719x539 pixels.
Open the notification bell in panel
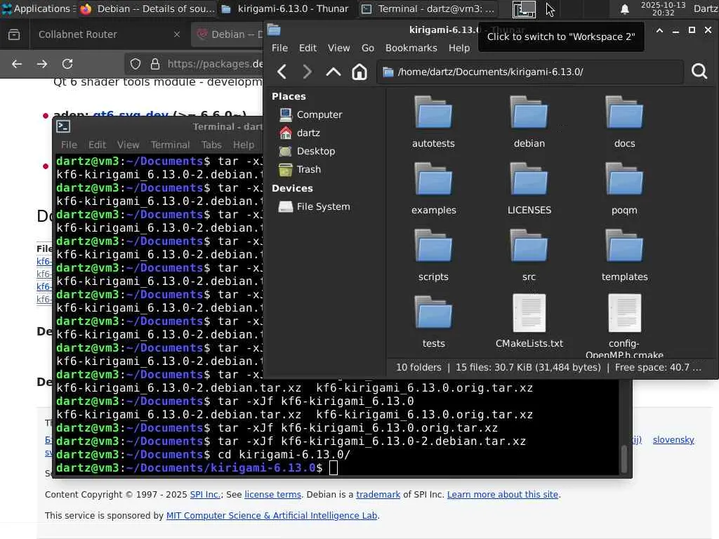pyautogui.click(x=624, y=9)
